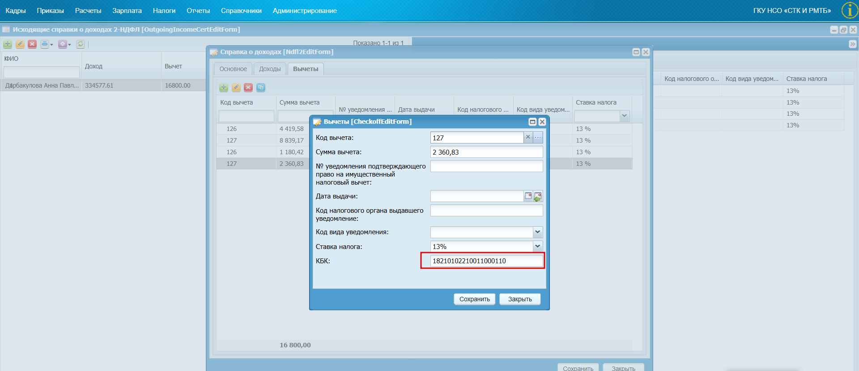Viewport: 859px width, 371px height.
Task: Edit deduction via pencil icon in Справка о доходах
Action: click(x=236, y=87)
